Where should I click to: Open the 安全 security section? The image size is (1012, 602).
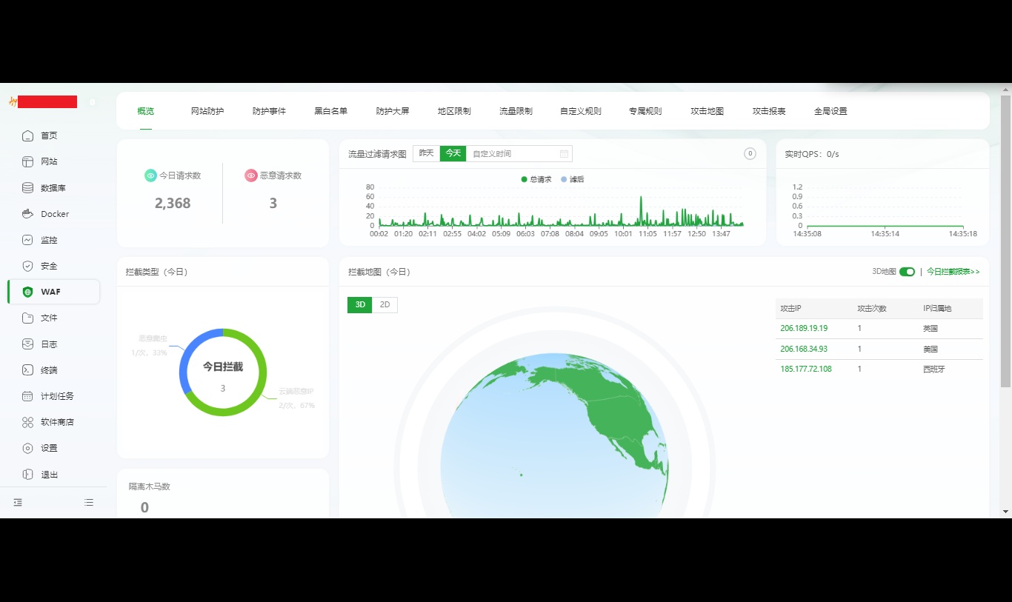49,266
